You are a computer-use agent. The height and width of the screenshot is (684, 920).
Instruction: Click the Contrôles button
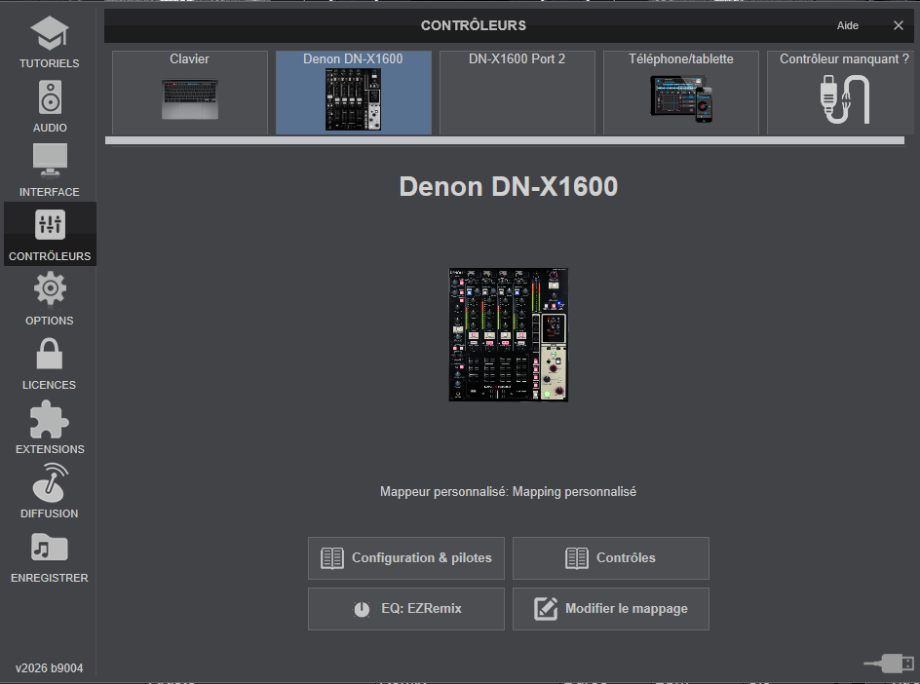point(611,558)
